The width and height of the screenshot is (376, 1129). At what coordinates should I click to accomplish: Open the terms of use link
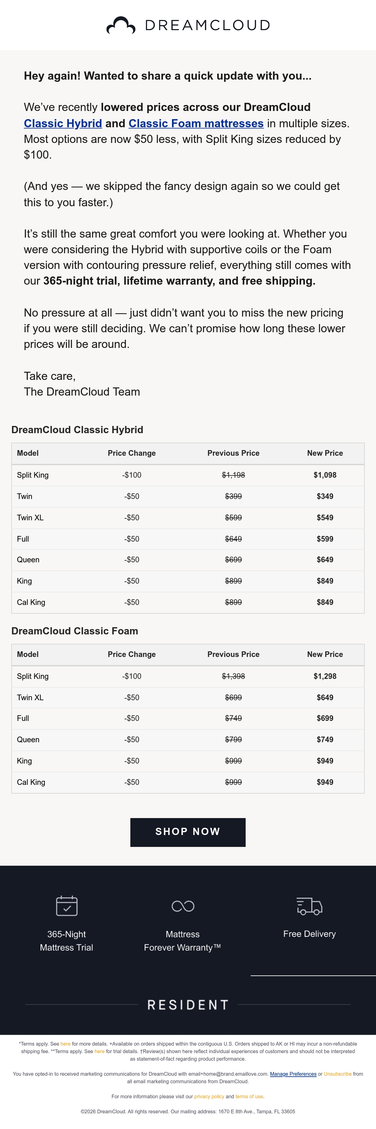pos(249,1096)
